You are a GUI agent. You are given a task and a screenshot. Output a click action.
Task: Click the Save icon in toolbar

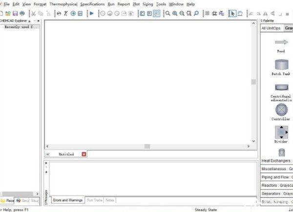(x=15, y=13)
